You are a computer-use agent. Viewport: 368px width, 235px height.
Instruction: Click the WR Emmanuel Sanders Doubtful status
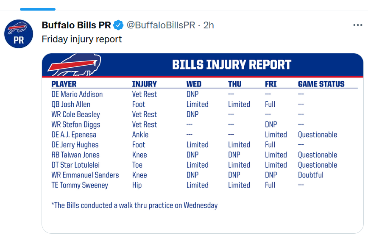pyautogui.click(x=310, y=175)
